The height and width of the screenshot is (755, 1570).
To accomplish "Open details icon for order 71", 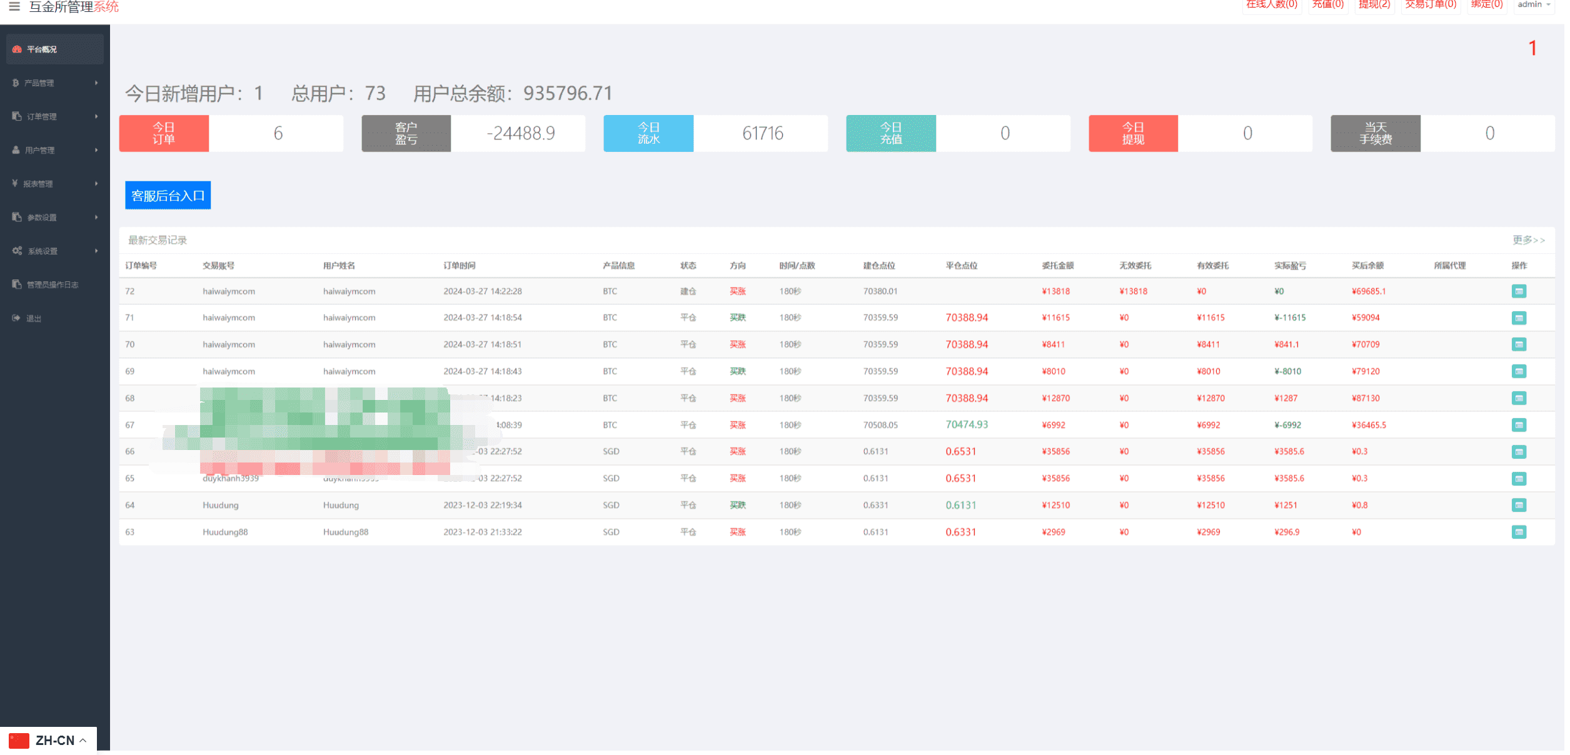I will 1519,318.
